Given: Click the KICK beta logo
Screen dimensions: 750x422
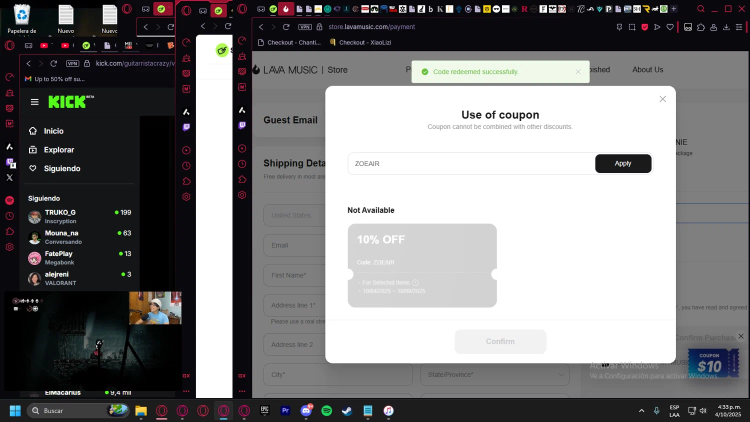Looking at the screenshot, I should click(70, 101).
